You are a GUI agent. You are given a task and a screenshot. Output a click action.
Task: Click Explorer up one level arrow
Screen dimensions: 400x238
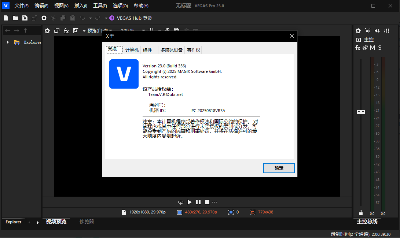click(x=25, y=31)
